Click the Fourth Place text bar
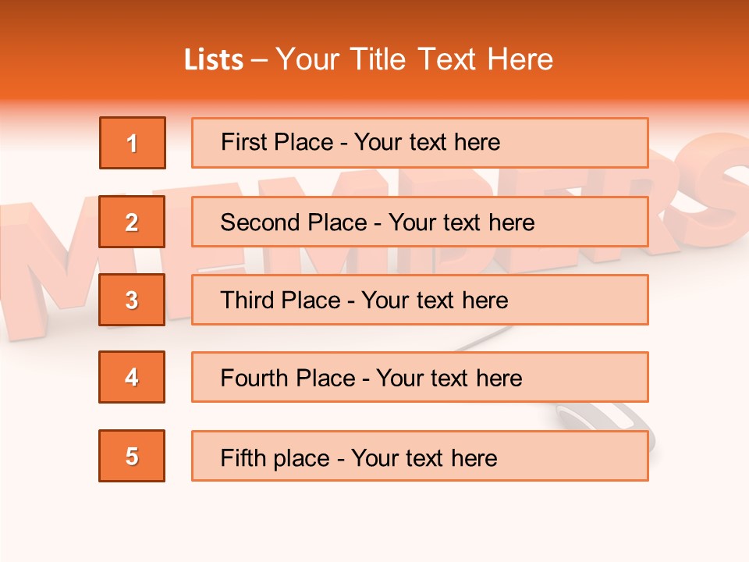This screenshot has width=749, height=562. (420, 378)
